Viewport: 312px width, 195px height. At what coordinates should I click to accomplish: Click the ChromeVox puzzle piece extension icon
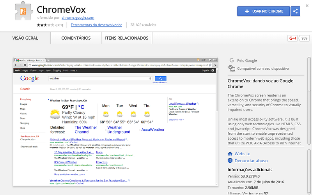coord(24,11)
